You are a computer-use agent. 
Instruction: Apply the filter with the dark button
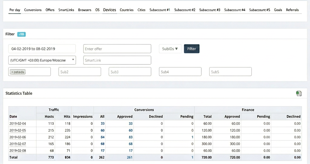click(x=192, y=49)
